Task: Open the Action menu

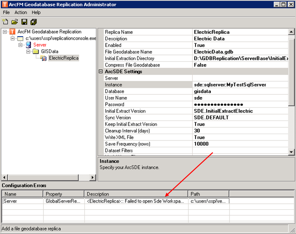Action: (x=21, y=12)
